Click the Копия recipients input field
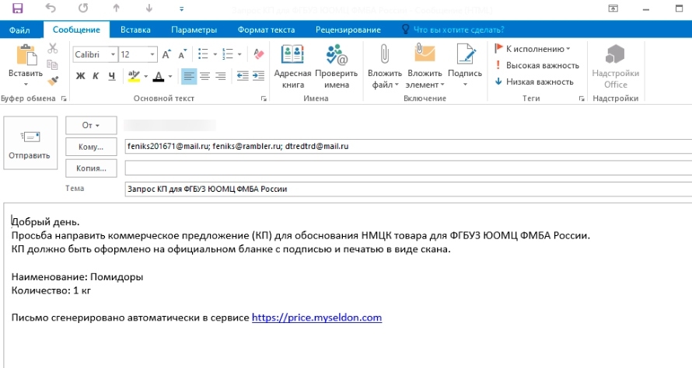The image size is (692, 368). (408, 168)
